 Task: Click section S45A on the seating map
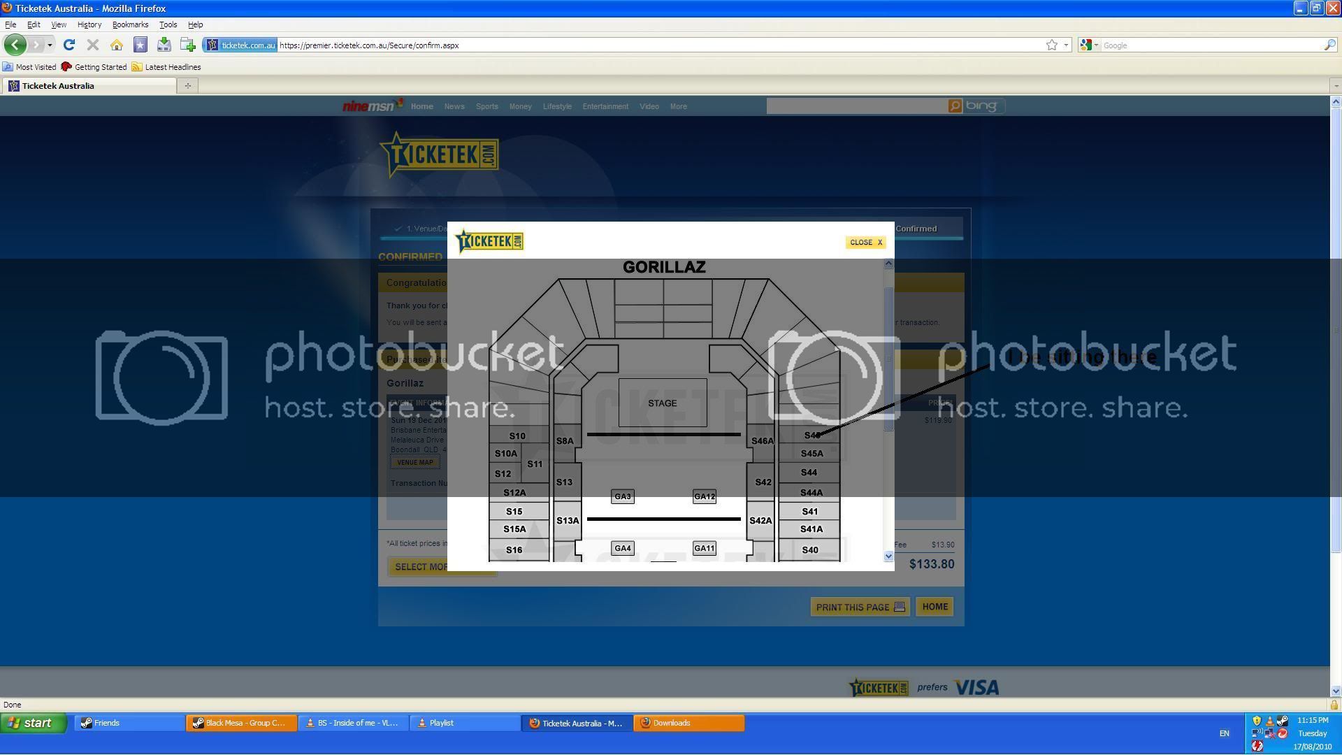coord(811,454)
